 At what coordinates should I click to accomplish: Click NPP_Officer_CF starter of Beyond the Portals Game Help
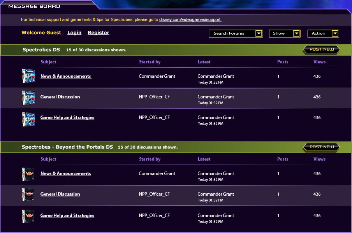click(154, 215)
